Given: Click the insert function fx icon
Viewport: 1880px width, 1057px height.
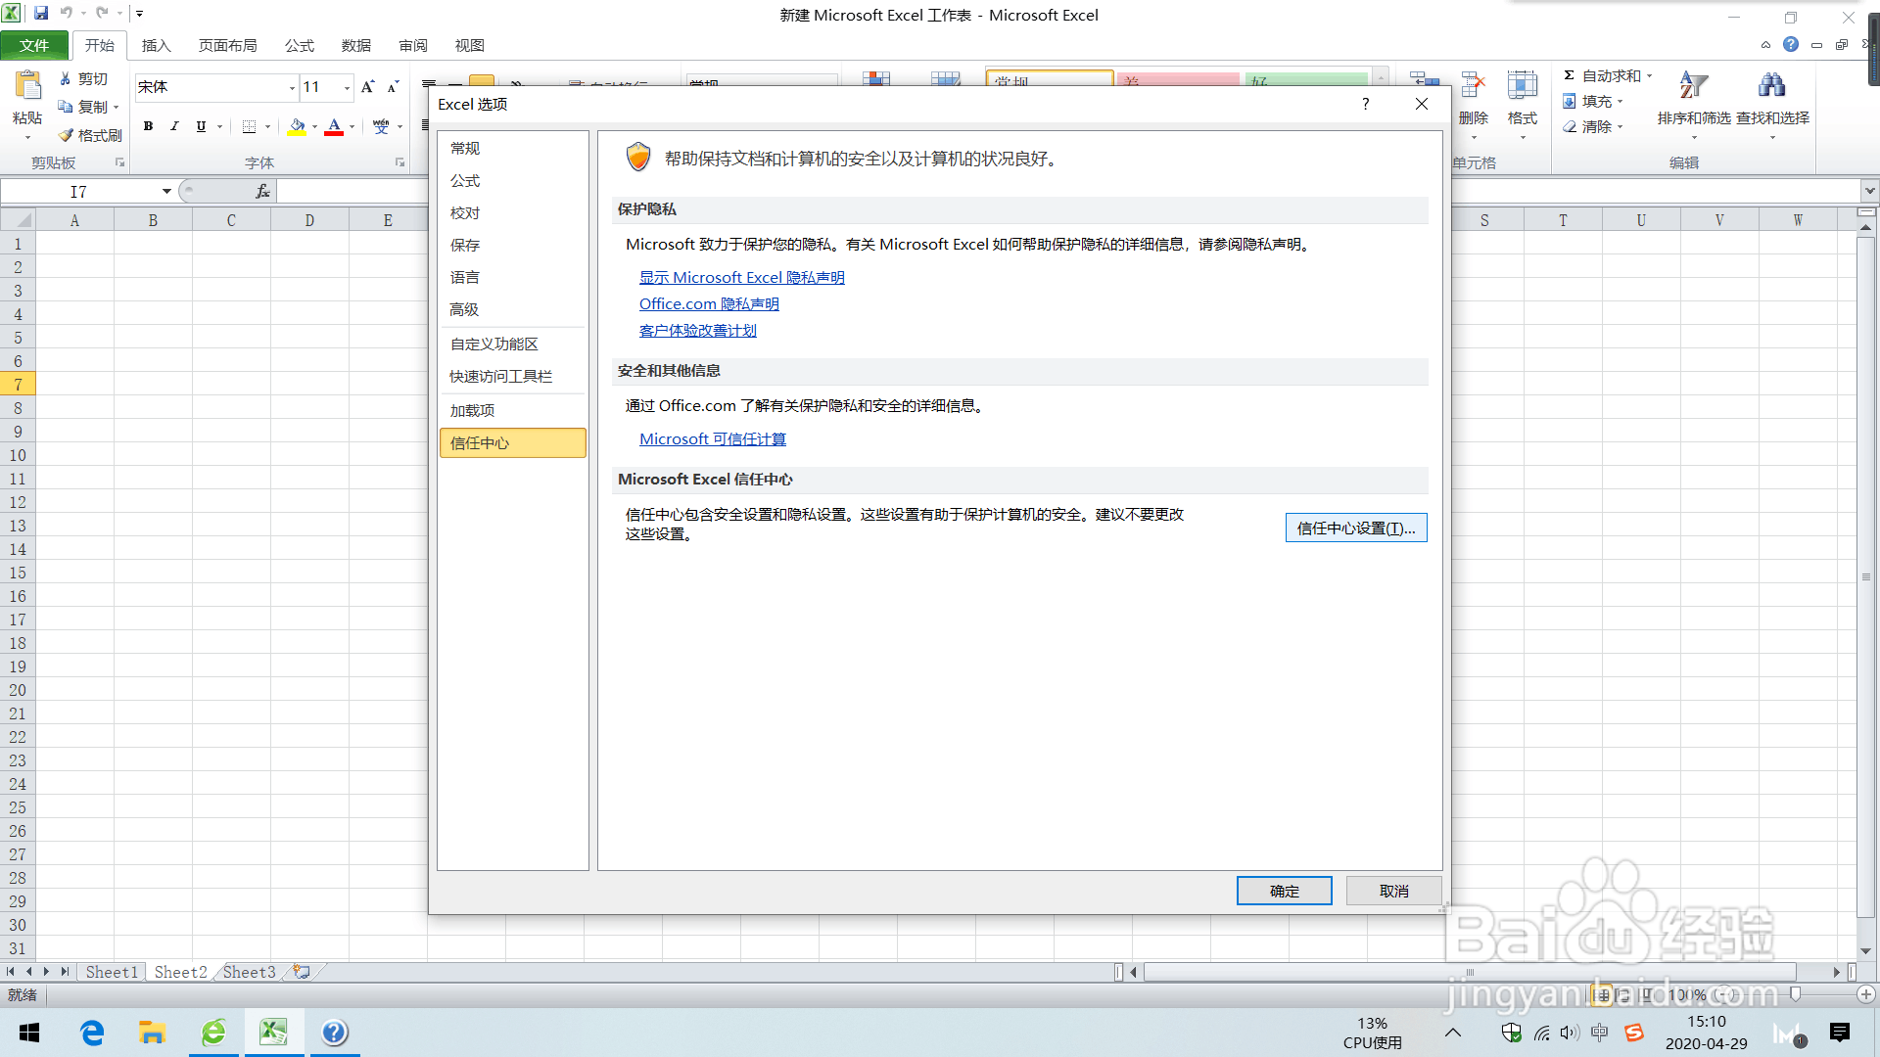Looking at the screenshot, I should tap(262, 192).
